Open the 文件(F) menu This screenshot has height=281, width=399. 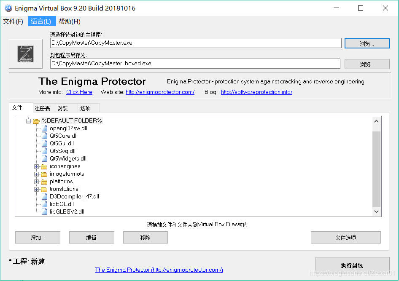pos(13,21)
